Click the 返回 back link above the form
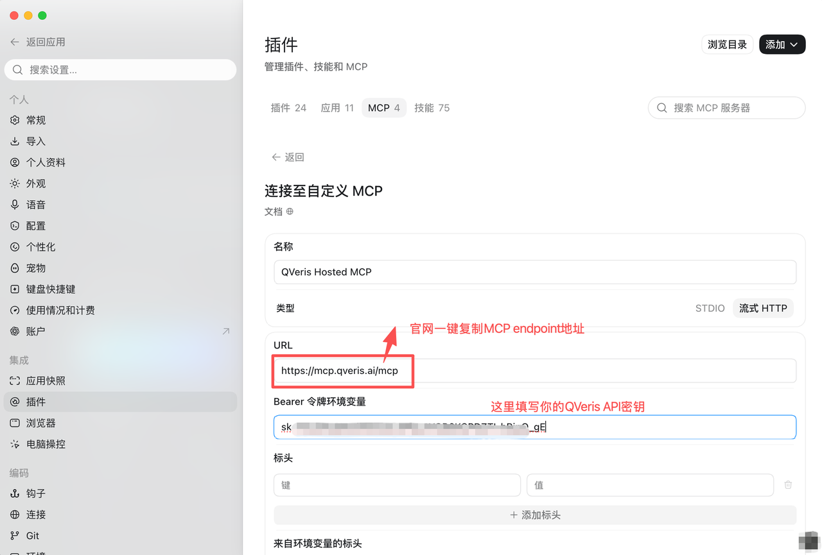The width and height of the screenshot is (822, 555). coord(288,157)
